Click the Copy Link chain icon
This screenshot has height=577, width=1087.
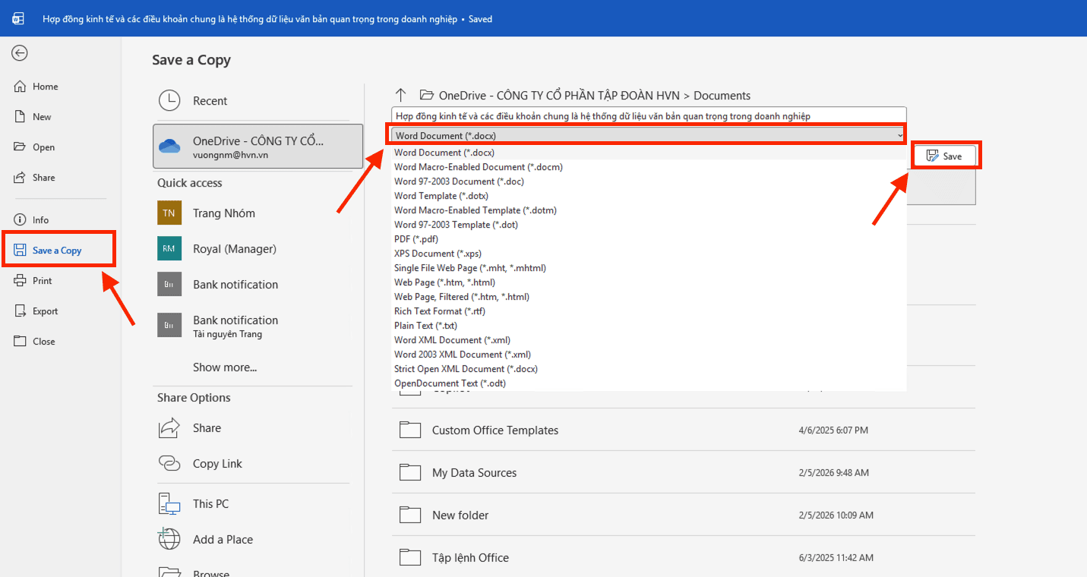pos(169,463)
